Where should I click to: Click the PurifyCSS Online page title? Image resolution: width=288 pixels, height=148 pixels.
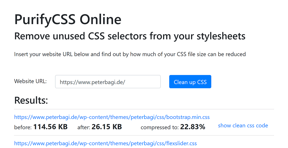pyautogui.click(x=68, y=20)
